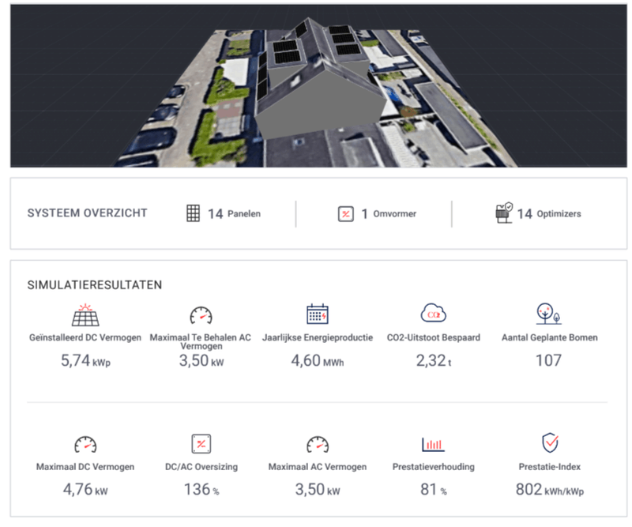Select the SIMULATIERESULTATEN heading

95,285
